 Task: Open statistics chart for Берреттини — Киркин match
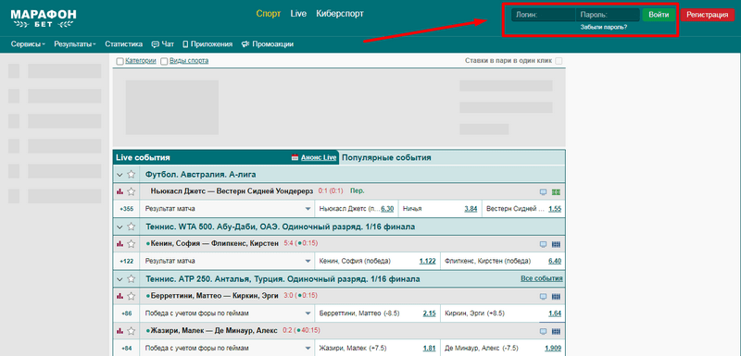tap(119, 296)
